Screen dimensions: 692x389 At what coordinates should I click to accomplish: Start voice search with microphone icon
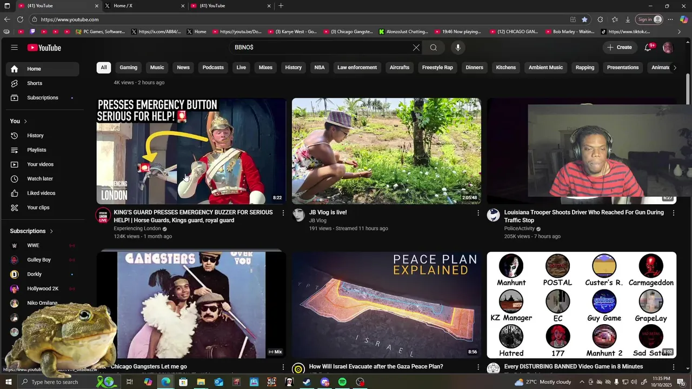pos(458,48)
